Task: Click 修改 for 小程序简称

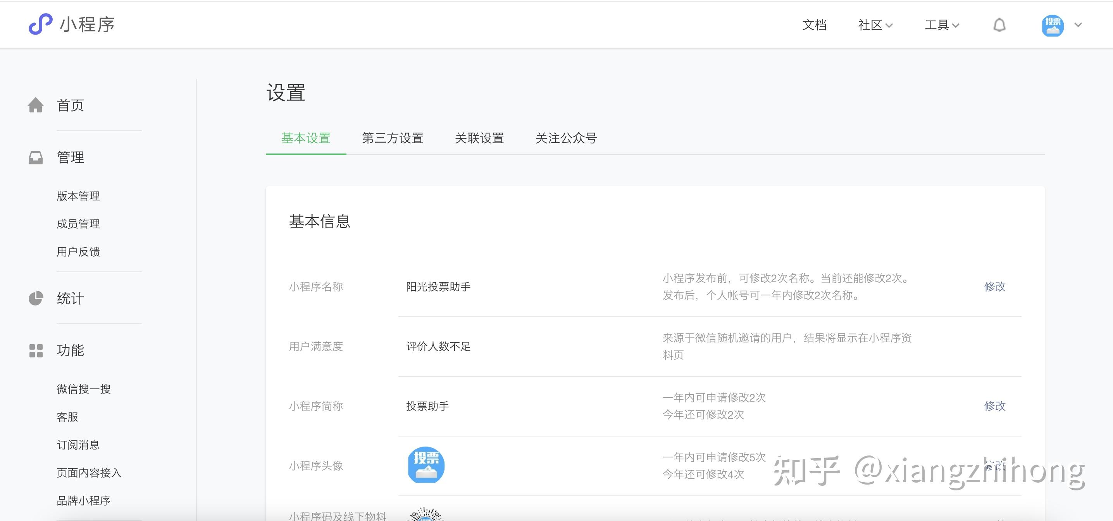Action: coord(995,406)
